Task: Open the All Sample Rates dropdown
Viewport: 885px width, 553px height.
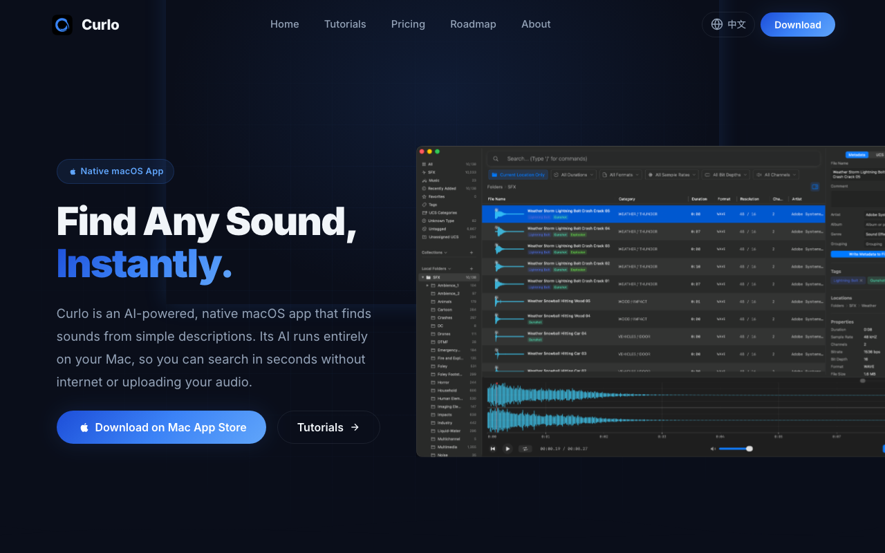Action: point(671,175)
